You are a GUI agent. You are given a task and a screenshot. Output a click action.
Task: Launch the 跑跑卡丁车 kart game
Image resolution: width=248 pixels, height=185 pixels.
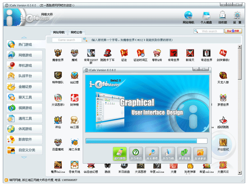click(107, 53)
